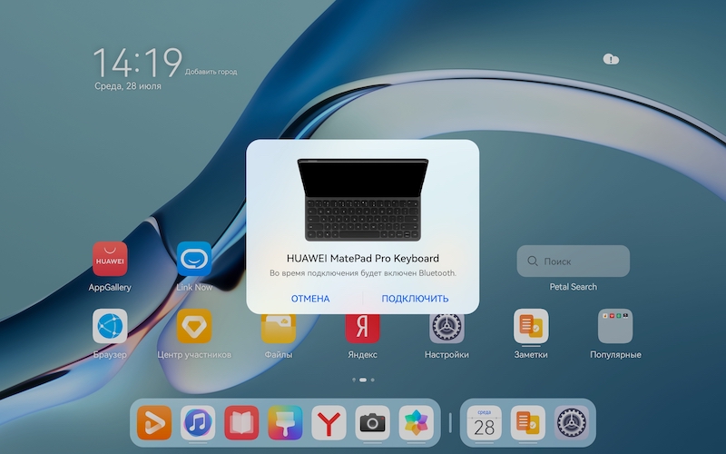Tap the Добавить город link

[211, 72]
